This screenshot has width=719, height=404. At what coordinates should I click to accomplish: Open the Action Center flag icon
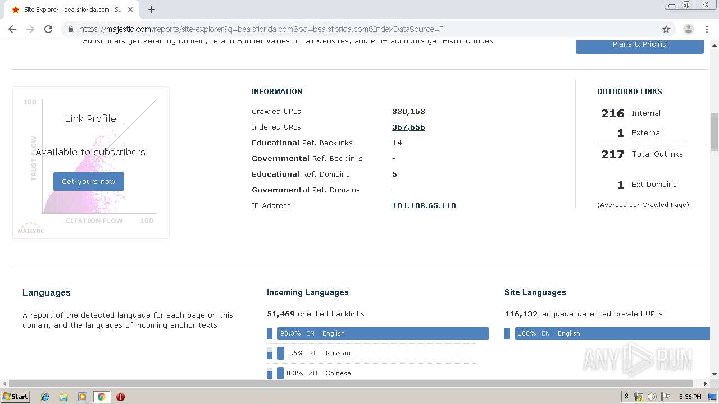[666, 397]
